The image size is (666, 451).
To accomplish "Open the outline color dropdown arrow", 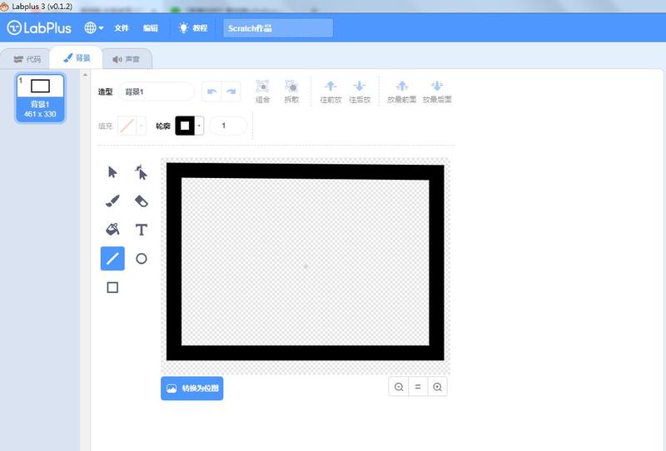I will (199, 126).
